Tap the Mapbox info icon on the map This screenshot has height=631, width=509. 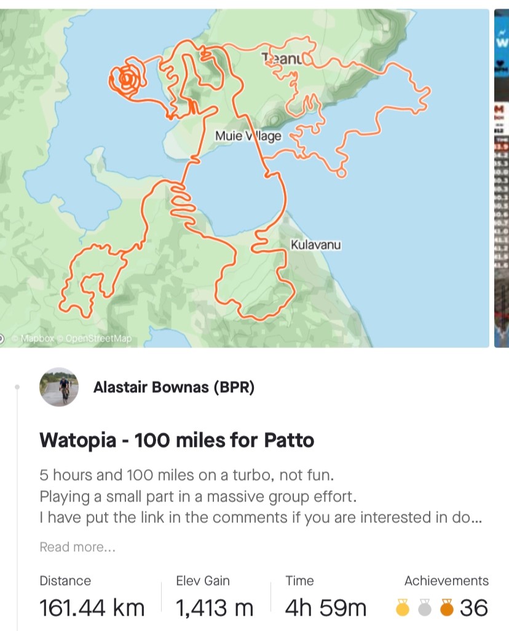[2, 338]
